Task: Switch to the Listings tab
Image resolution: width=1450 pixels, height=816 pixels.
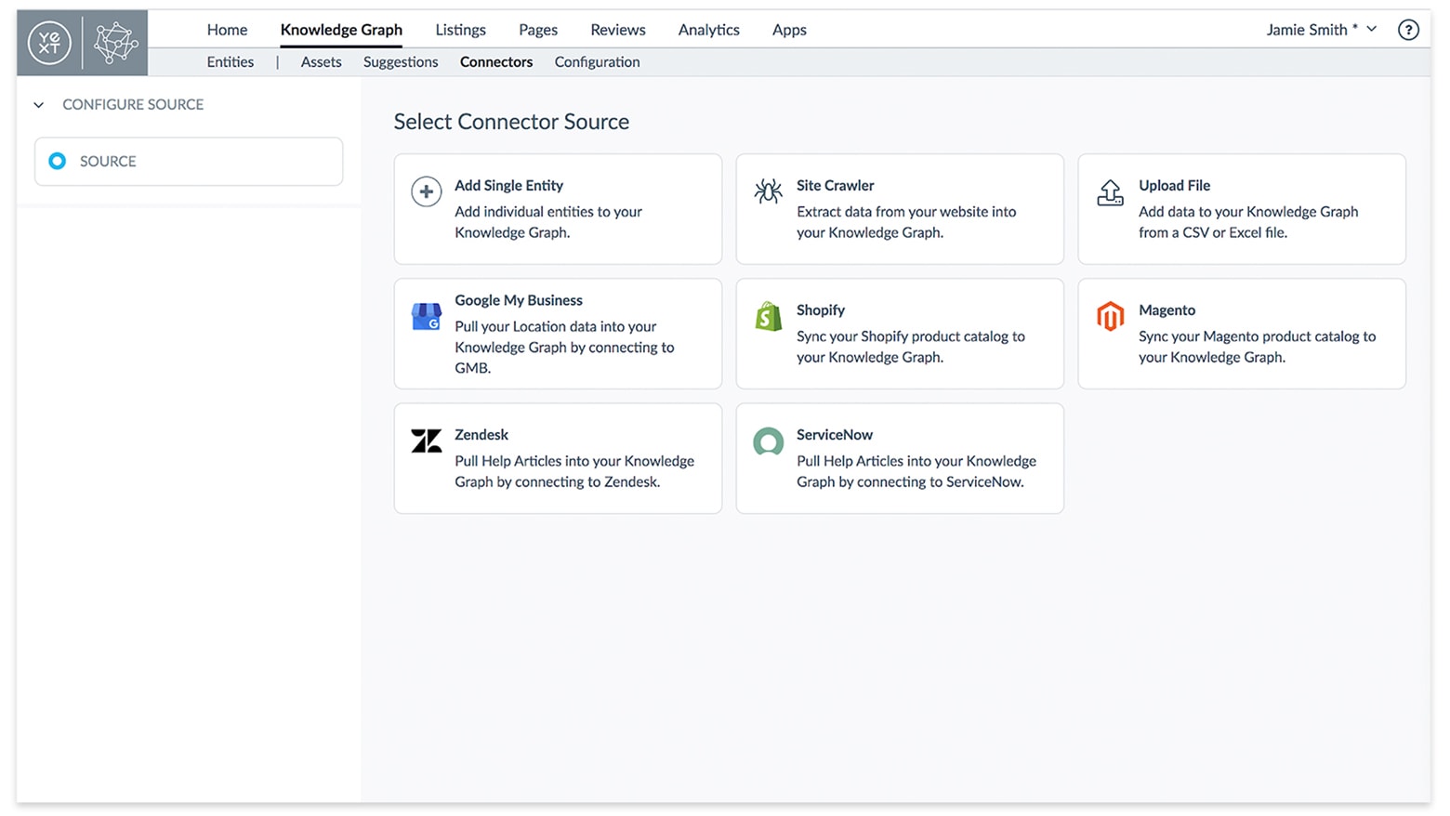Action: click(460, 30)
